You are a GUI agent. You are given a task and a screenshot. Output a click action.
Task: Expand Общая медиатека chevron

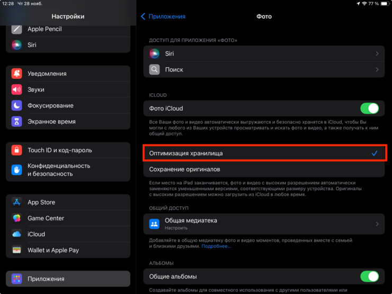(377, 224)
